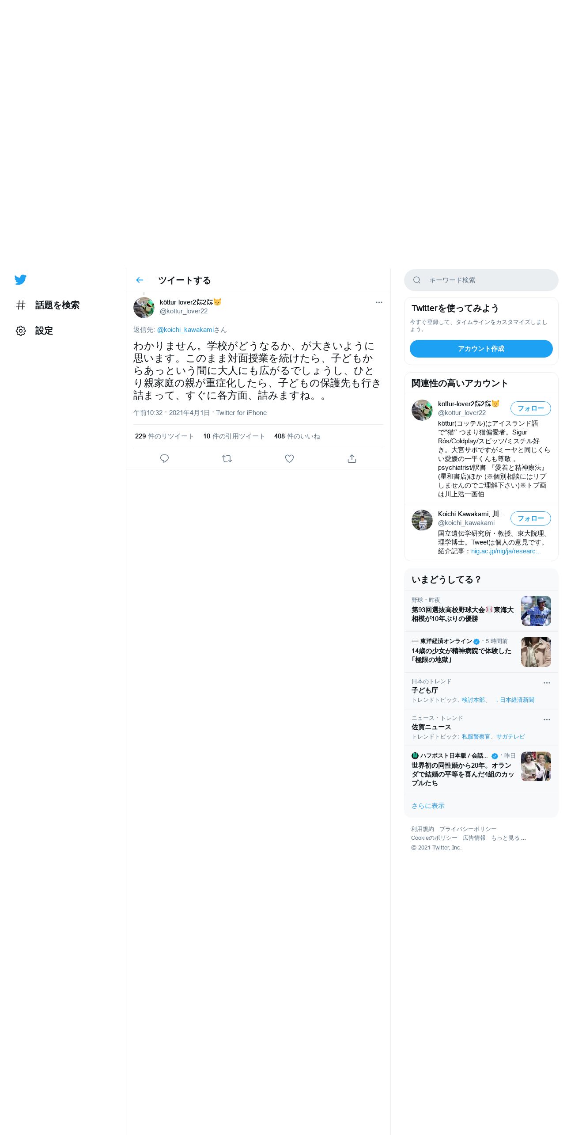Open the baseball news thumbnail image
This screenshot has width=567, height=1135.
[536, 611]
